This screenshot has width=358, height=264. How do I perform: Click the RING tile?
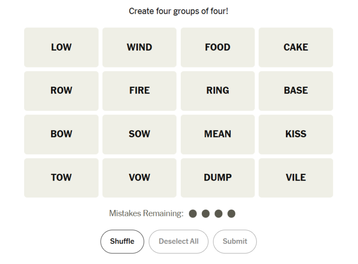(x=217, y=91)
